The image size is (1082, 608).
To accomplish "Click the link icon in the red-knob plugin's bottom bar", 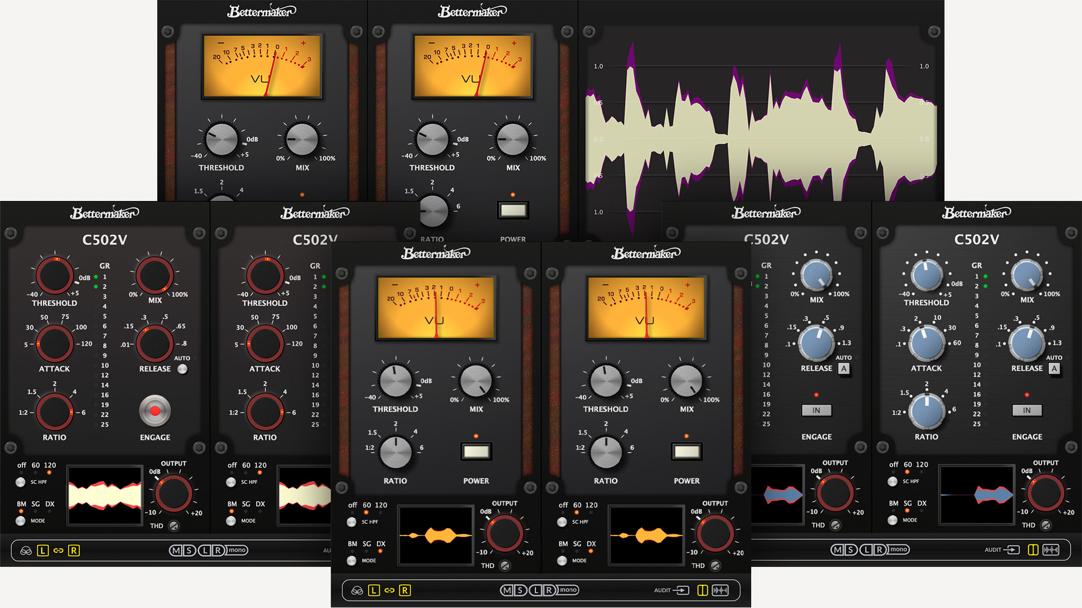I will coord(58,551).
